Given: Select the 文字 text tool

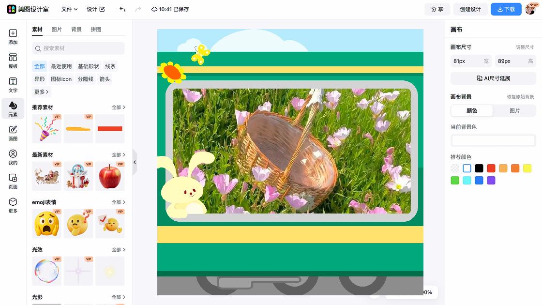Looking at the screenshot, I should 13,85.
